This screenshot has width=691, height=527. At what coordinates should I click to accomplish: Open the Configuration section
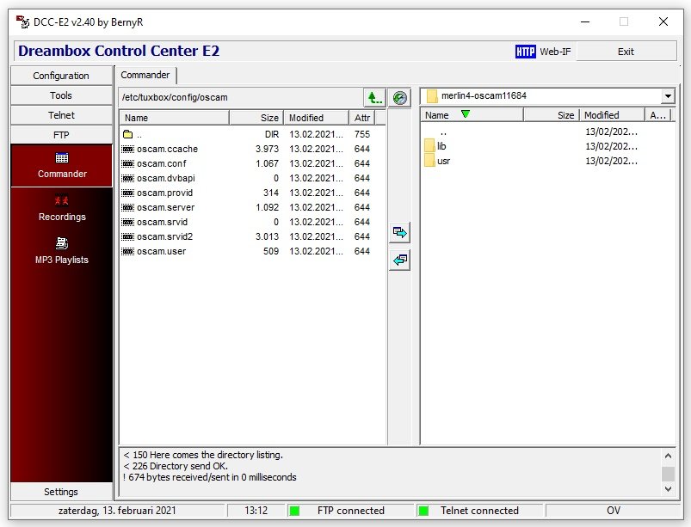point(61,76)
